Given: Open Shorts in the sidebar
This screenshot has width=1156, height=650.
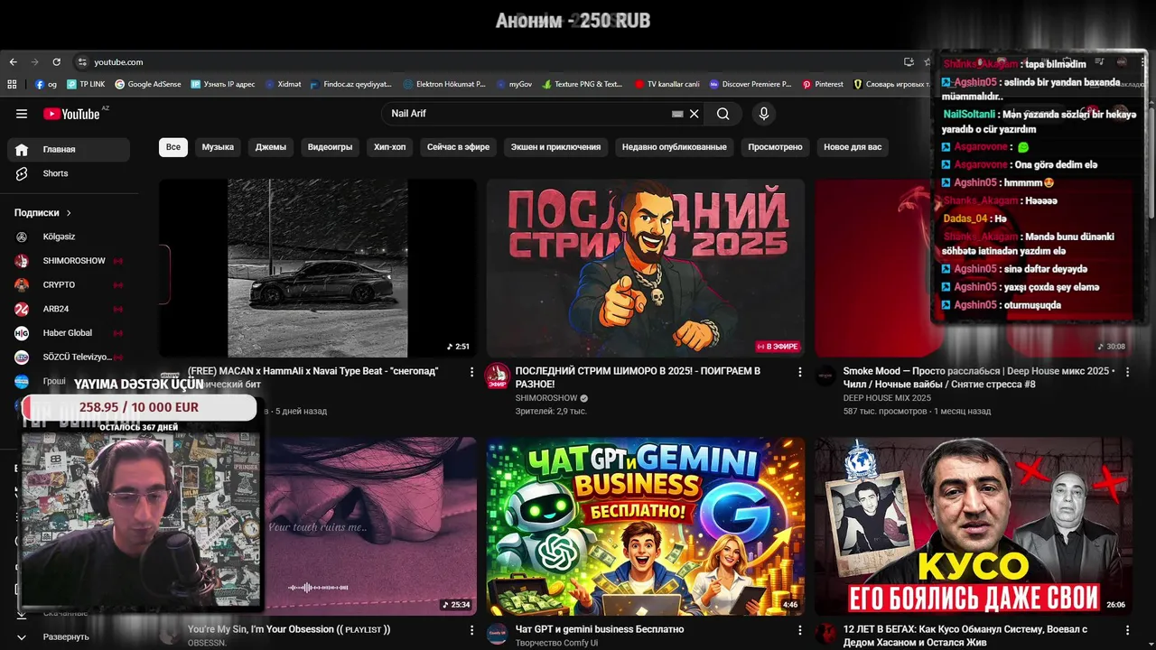Looking at the screenshot, I should pos(69,173).
